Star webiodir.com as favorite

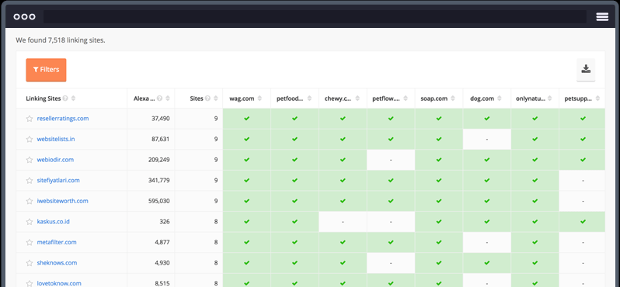(x=30, y=160)
